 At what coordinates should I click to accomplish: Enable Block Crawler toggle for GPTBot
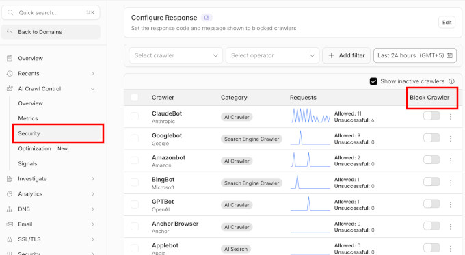431,204
